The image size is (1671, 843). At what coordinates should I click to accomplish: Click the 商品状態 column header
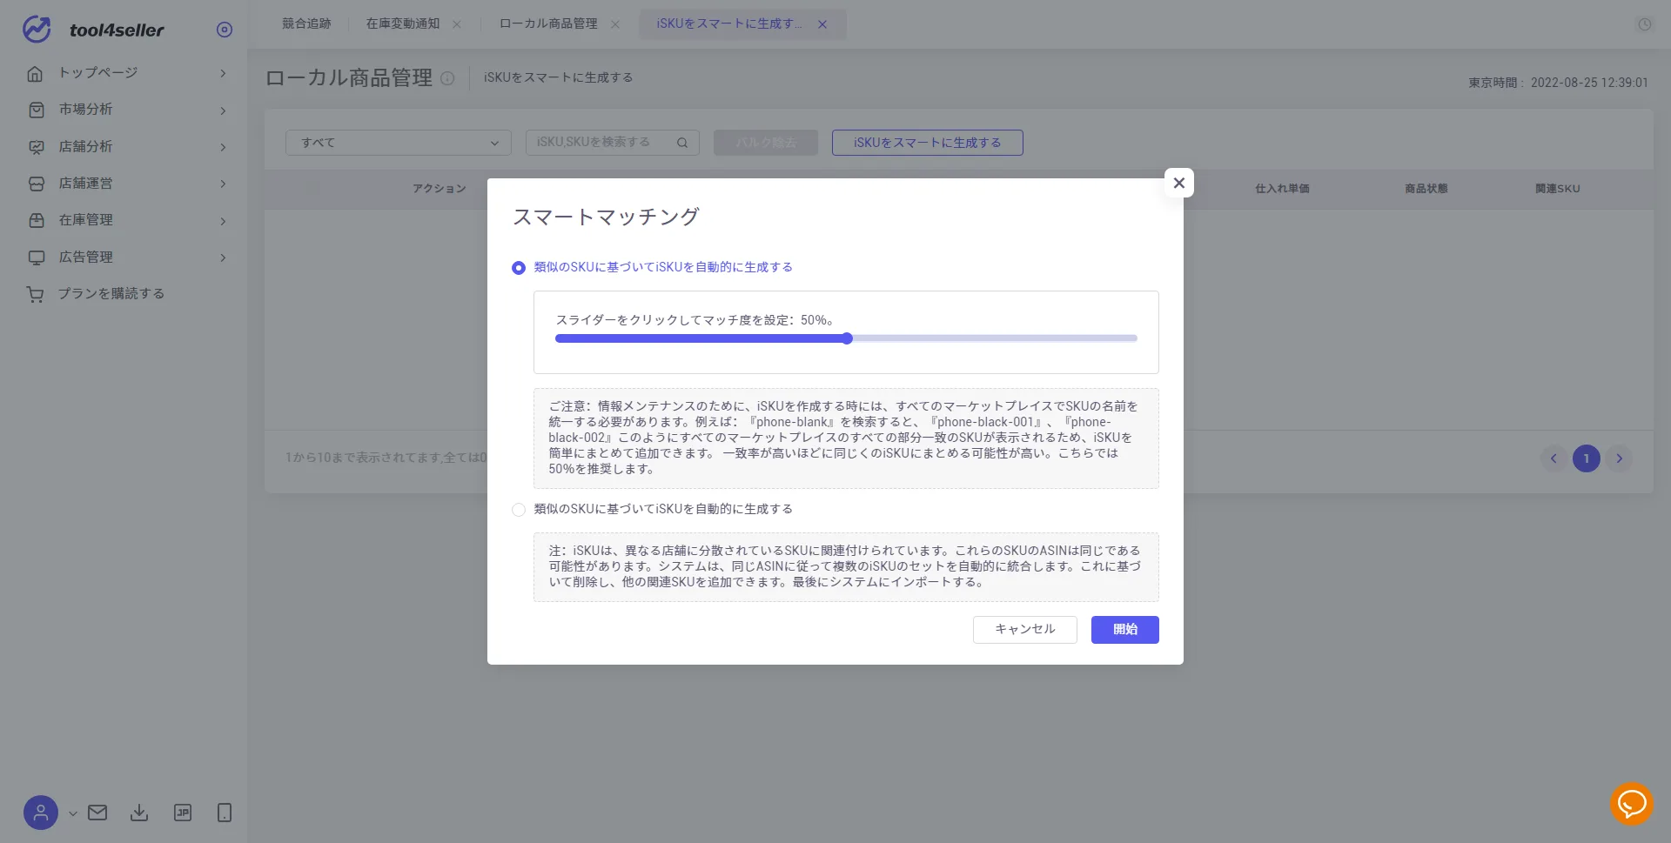coord(1426,189)
